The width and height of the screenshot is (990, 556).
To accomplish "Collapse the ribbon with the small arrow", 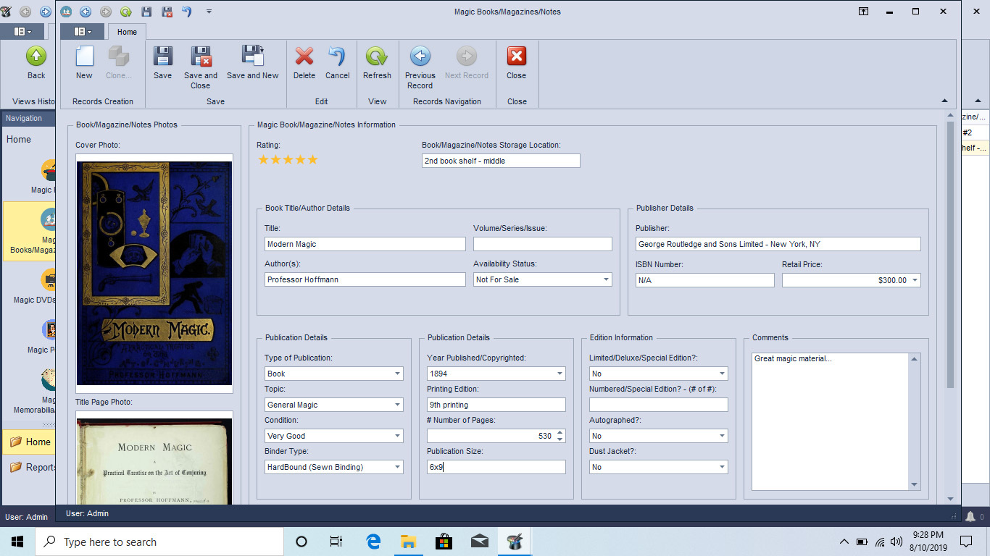I will (x=944, y=101).
